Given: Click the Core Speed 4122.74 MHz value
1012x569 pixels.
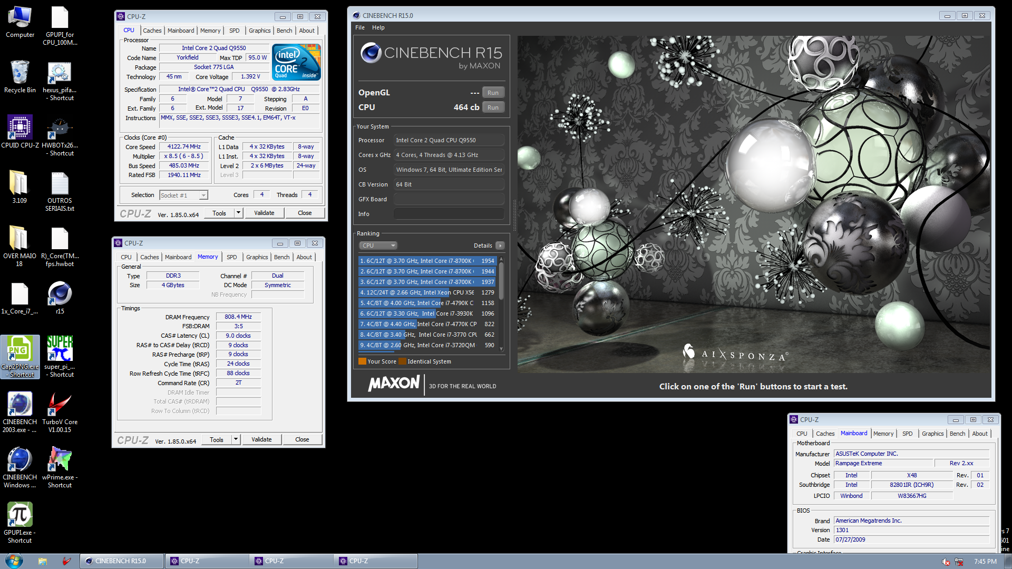Looking at the screenshot, I should tap(184, 147).
